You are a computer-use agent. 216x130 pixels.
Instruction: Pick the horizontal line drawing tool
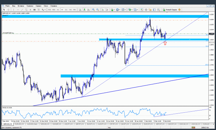18,10
